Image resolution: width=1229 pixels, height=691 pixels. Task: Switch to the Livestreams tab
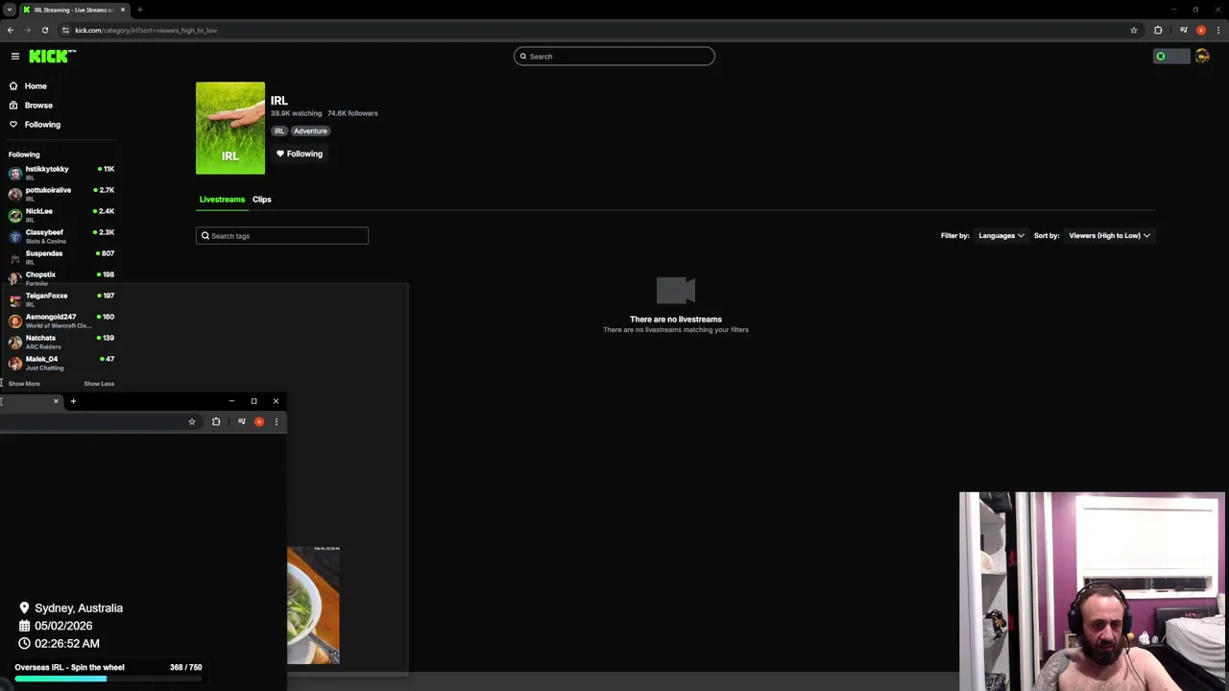click(x=222, y=200)
